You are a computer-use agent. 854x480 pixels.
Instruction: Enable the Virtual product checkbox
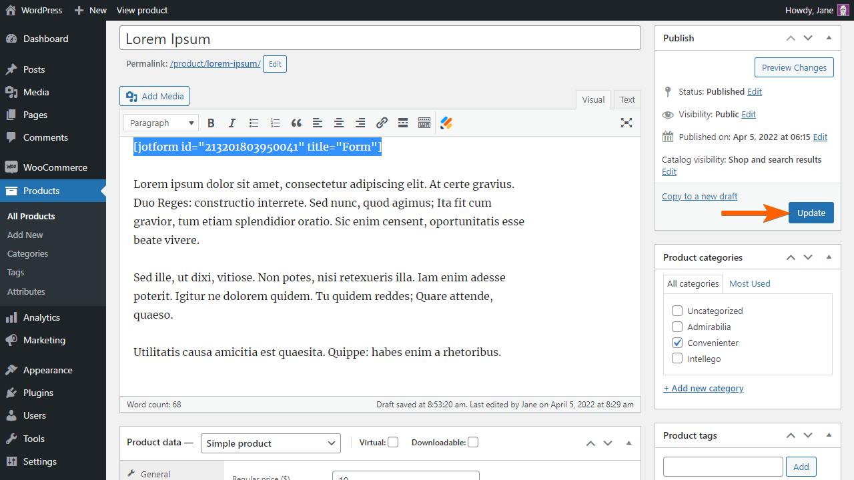pos(393,442)
